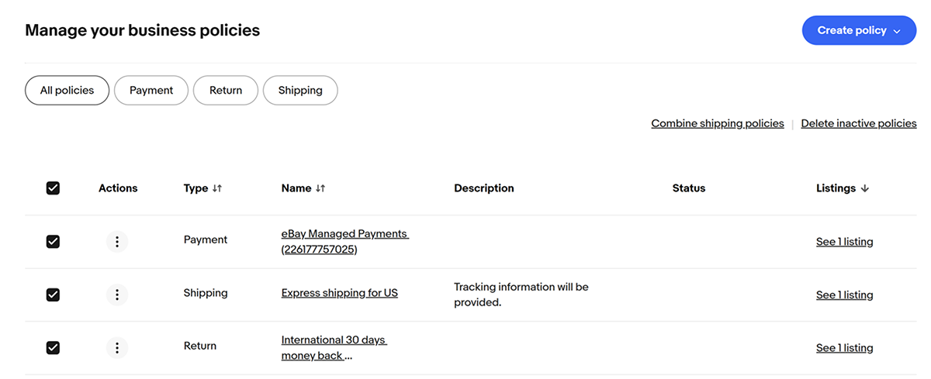The height and width of the screenshot is (379, 931).
Task: Switch to the Payment filter tab
Action: pos(151,90)
